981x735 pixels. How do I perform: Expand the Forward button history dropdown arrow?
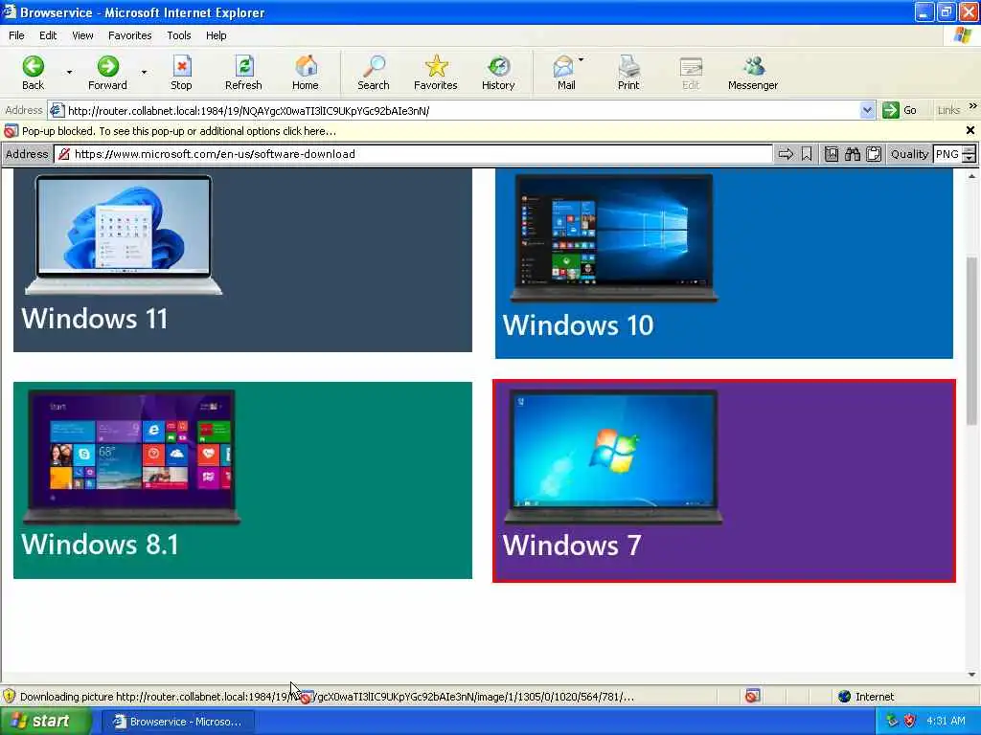[144, 73]
